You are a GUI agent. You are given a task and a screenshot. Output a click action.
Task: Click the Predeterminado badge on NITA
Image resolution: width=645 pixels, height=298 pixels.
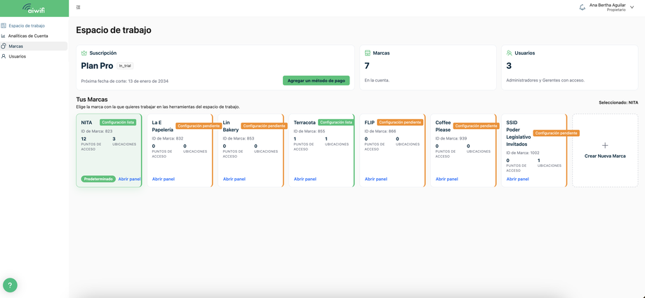coord(98,180)
